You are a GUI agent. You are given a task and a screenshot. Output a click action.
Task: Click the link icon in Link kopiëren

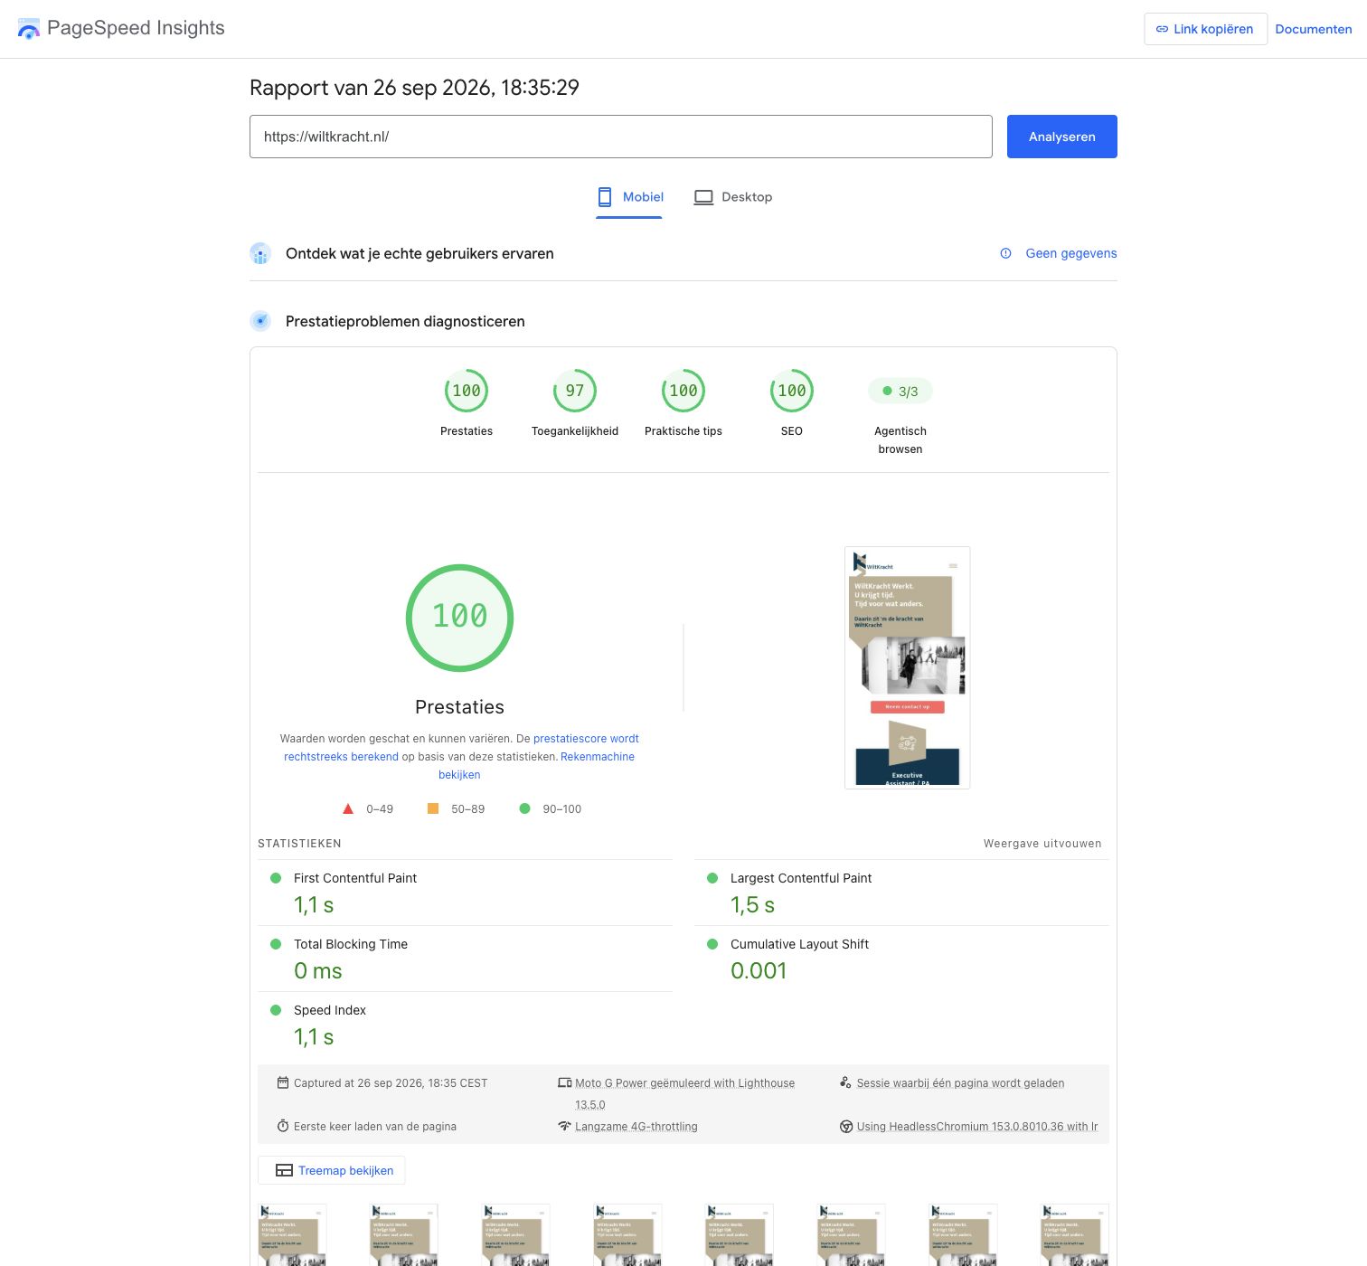click(1162, 29)
